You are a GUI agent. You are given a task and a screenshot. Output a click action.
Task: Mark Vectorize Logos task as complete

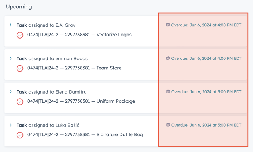coord(20,35)
